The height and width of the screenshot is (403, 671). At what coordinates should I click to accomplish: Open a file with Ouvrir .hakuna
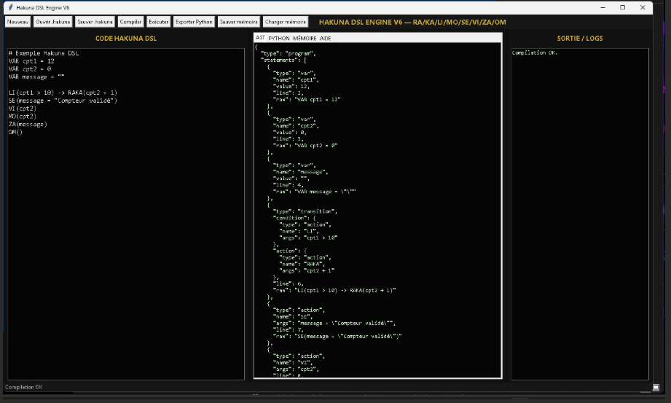tap(53, 22)
